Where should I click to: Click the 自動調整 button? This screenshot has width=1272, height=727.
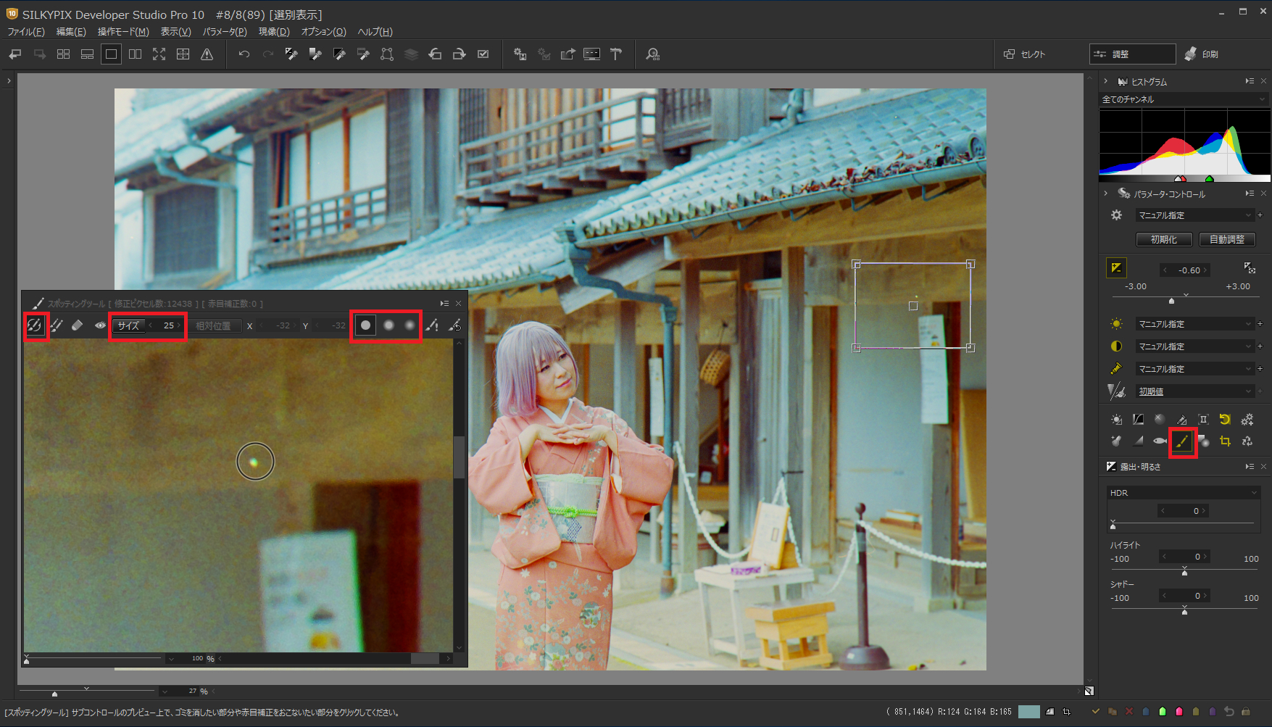(1226, 239)
